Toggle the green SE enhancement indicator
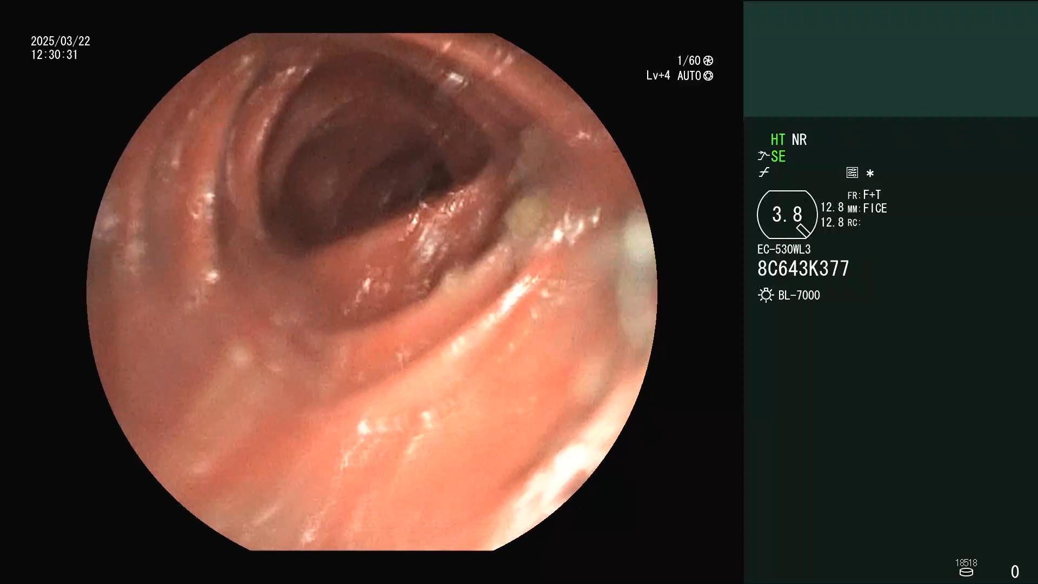This screenshot has width=1038, height=584. (x=778, y=156)
